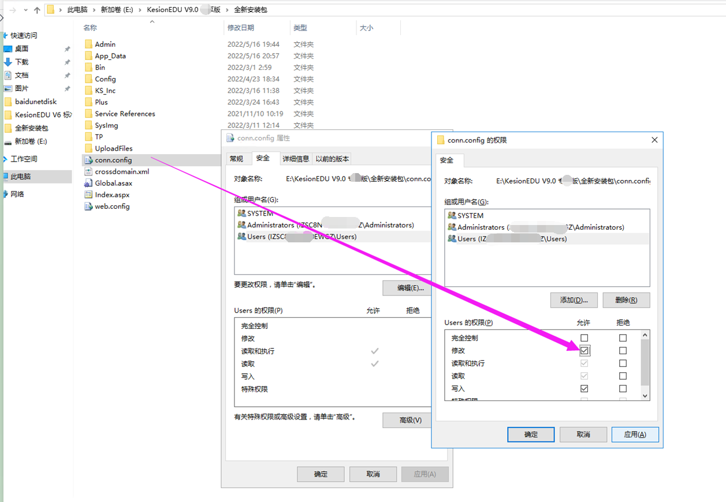Switch to the 详细信息 tab
726x502 pixels.
295,159
